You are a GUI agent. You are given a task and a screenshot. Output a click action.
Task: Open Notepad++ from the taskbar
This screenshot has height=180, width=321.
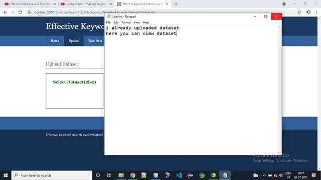[144, 175]
